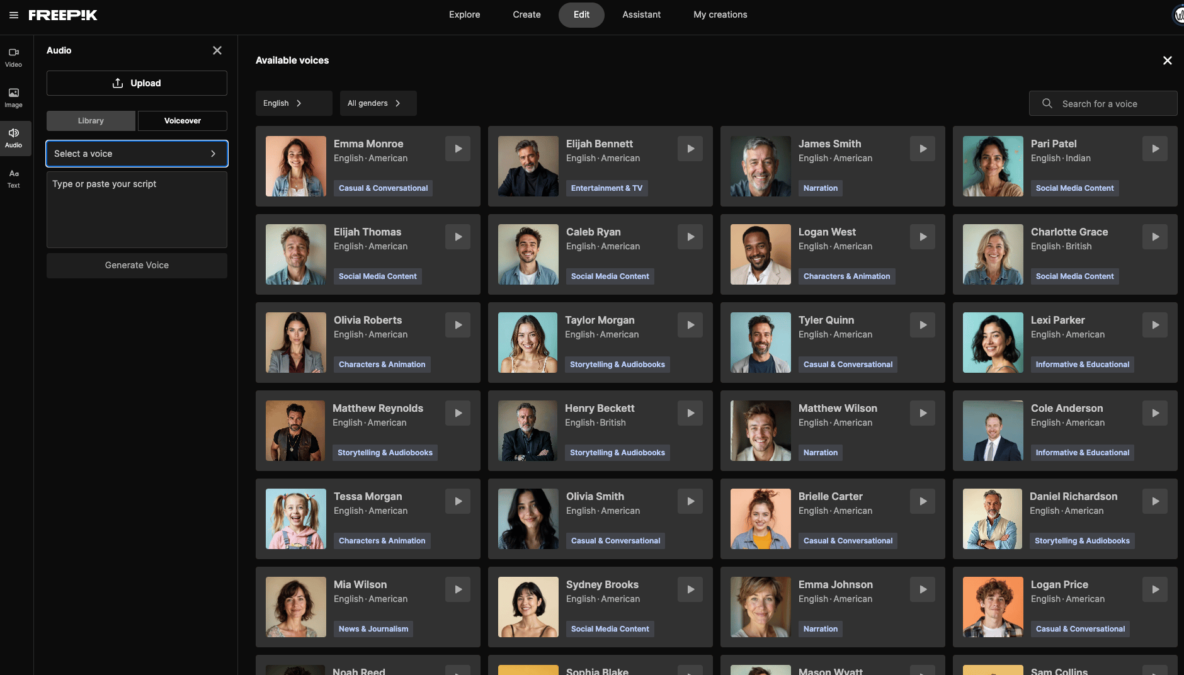Select Logan West's portrait thumbnail

[x=761, y=254]
